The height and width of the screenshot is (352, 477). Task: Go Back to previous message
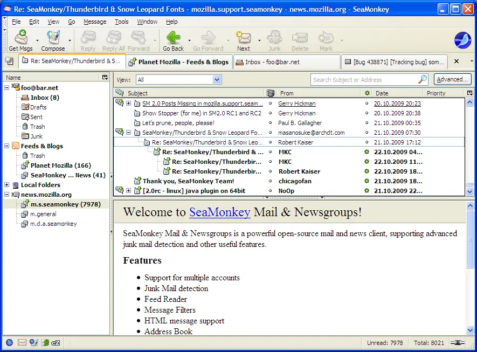[x=174, y=37]
